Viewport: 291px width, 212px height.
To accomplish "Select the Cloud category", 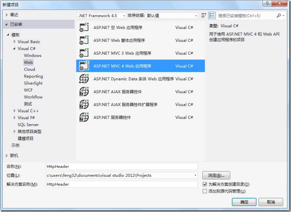I will click(x=30, y=69).
